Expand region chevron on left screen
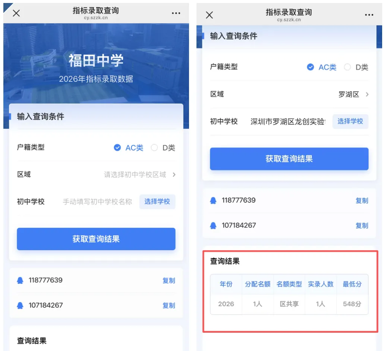This screenshot has width=384, height=351. pyautogui.click(x=174, y=175)
